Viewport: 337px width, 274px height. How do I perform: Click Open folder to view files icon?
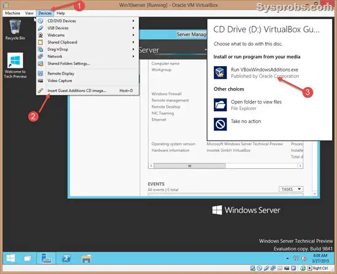(x=220, y=105)
